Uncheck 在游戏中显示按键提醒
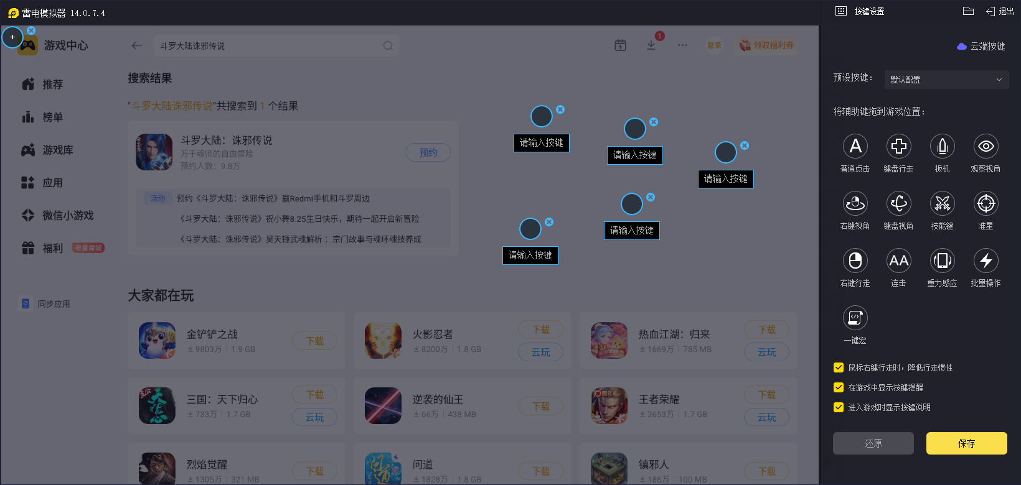Viewport: 1021px width, 485px height. pyautogui.click(x=839, y=387)
